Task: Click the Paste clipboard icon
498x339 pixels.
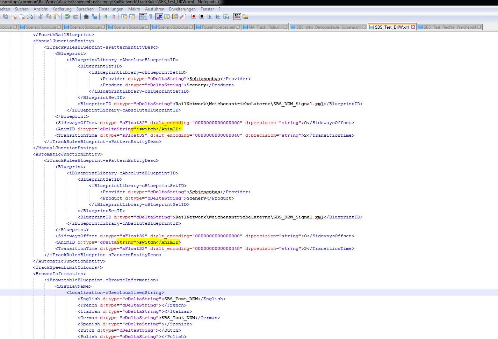Action: click(x=57, y=16)
